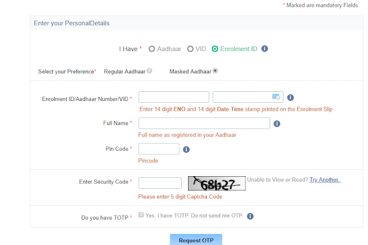Click info icon next to Enrolment ID option
Image resolution: width=368 pixels, height=245 pixels.
(x=264, y=49)
